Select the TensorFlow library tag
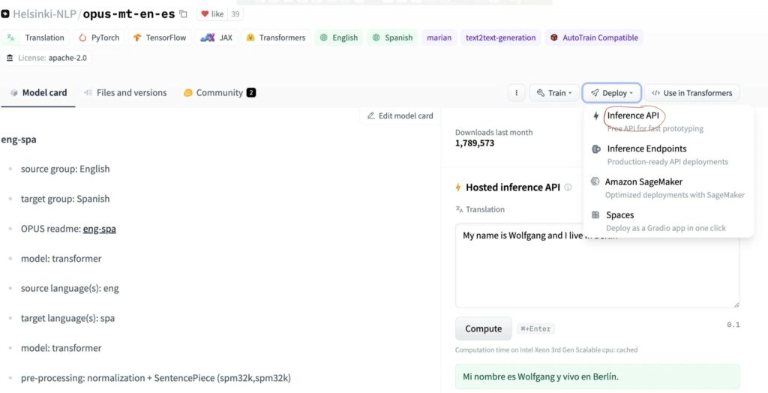Image resolution: width=768 pixels, height=393 pixels. pyautogui.click(x=158, y=37)
